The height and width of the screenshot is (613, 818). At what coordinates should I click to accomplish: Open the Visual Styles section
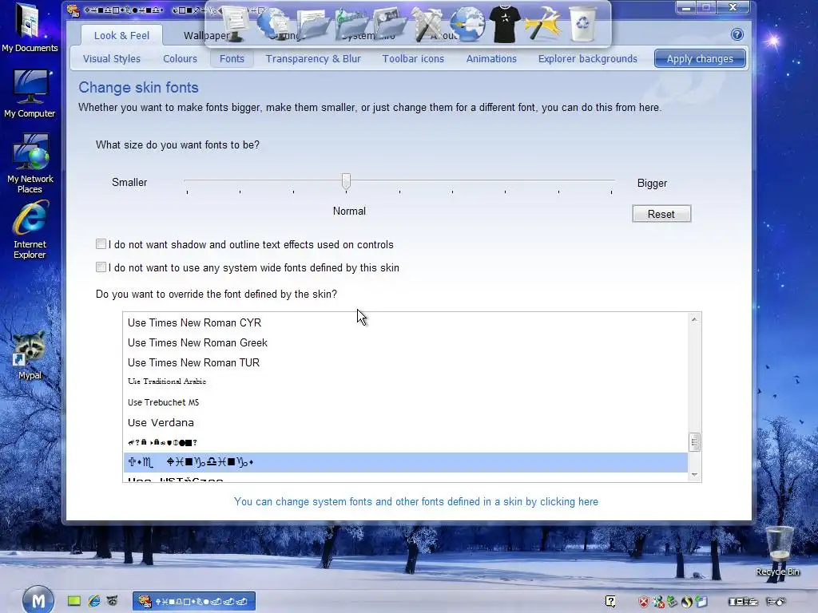[112, 58]
